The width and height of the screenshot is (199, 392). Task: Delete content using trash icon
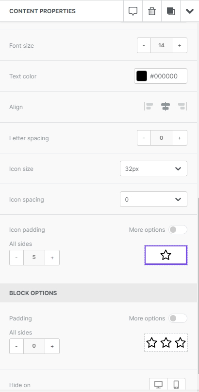152,11
